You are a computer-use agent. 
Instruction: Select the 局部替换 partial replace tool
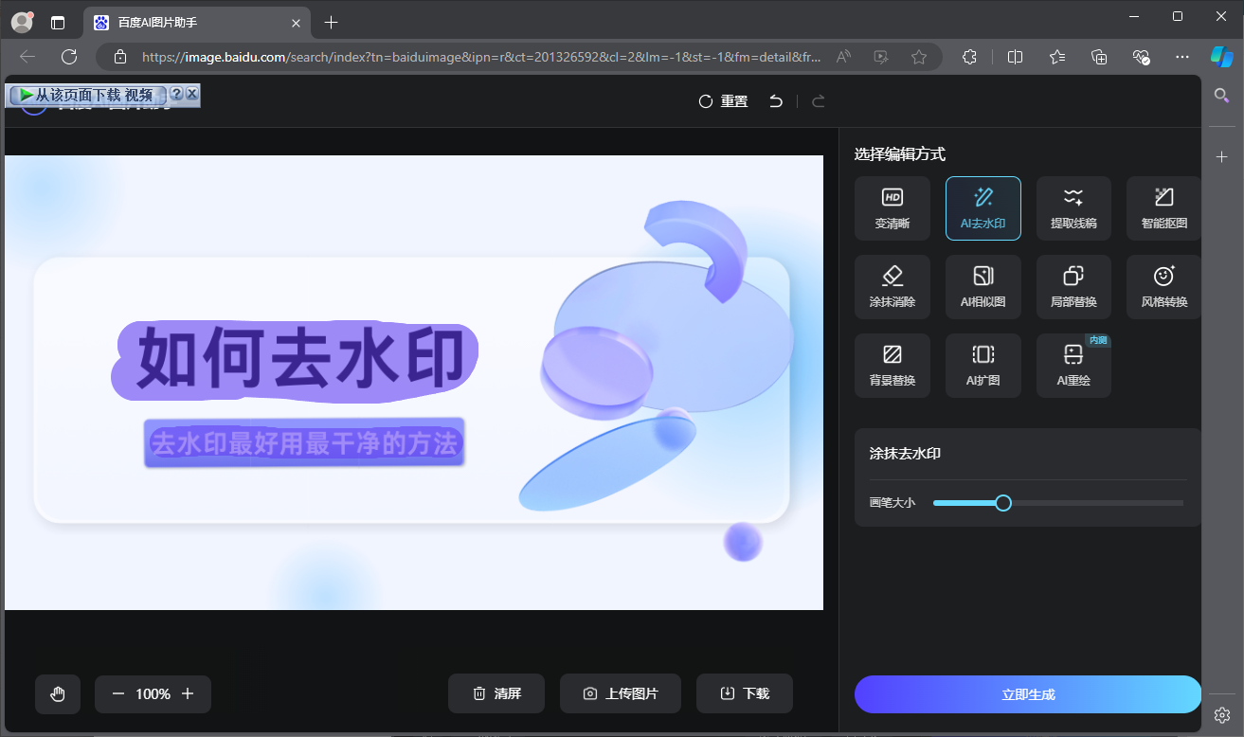point(1073,286)
